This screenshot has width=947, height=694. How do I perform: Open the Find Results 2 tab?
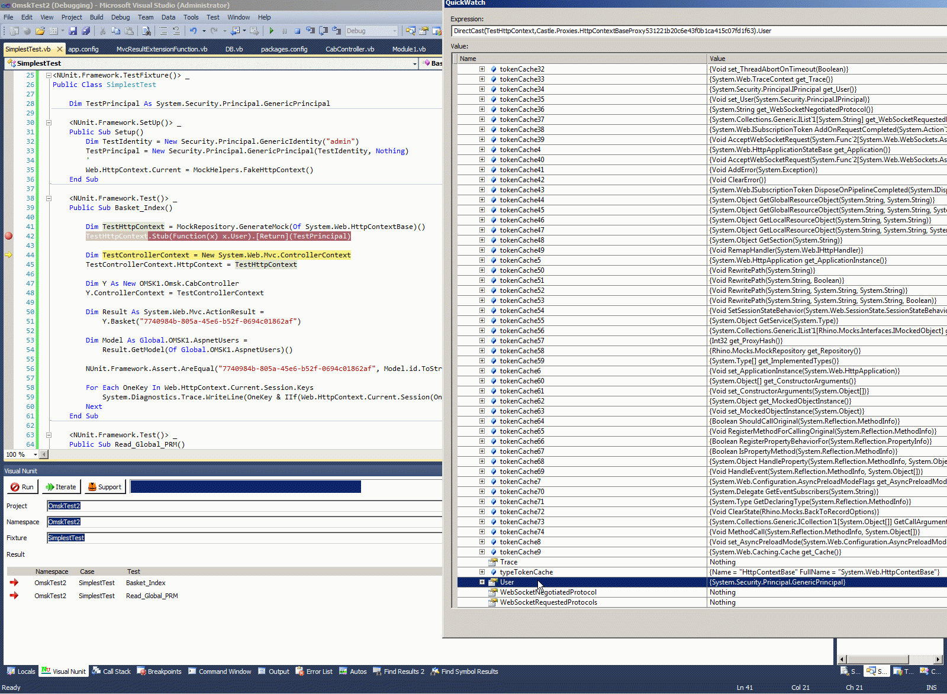click(x=398, y=672)
